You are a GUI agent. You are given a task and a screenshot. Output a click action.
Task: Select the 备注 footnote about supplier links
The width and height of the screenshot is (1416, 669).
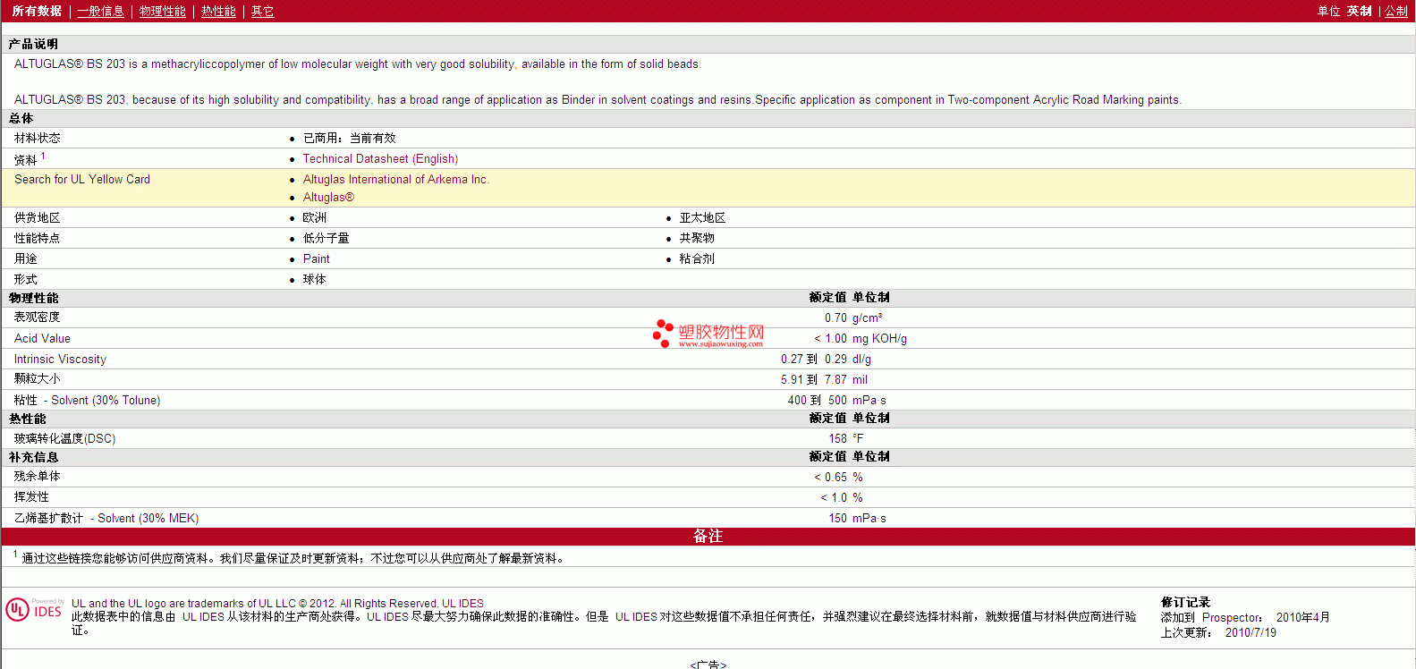290,557
